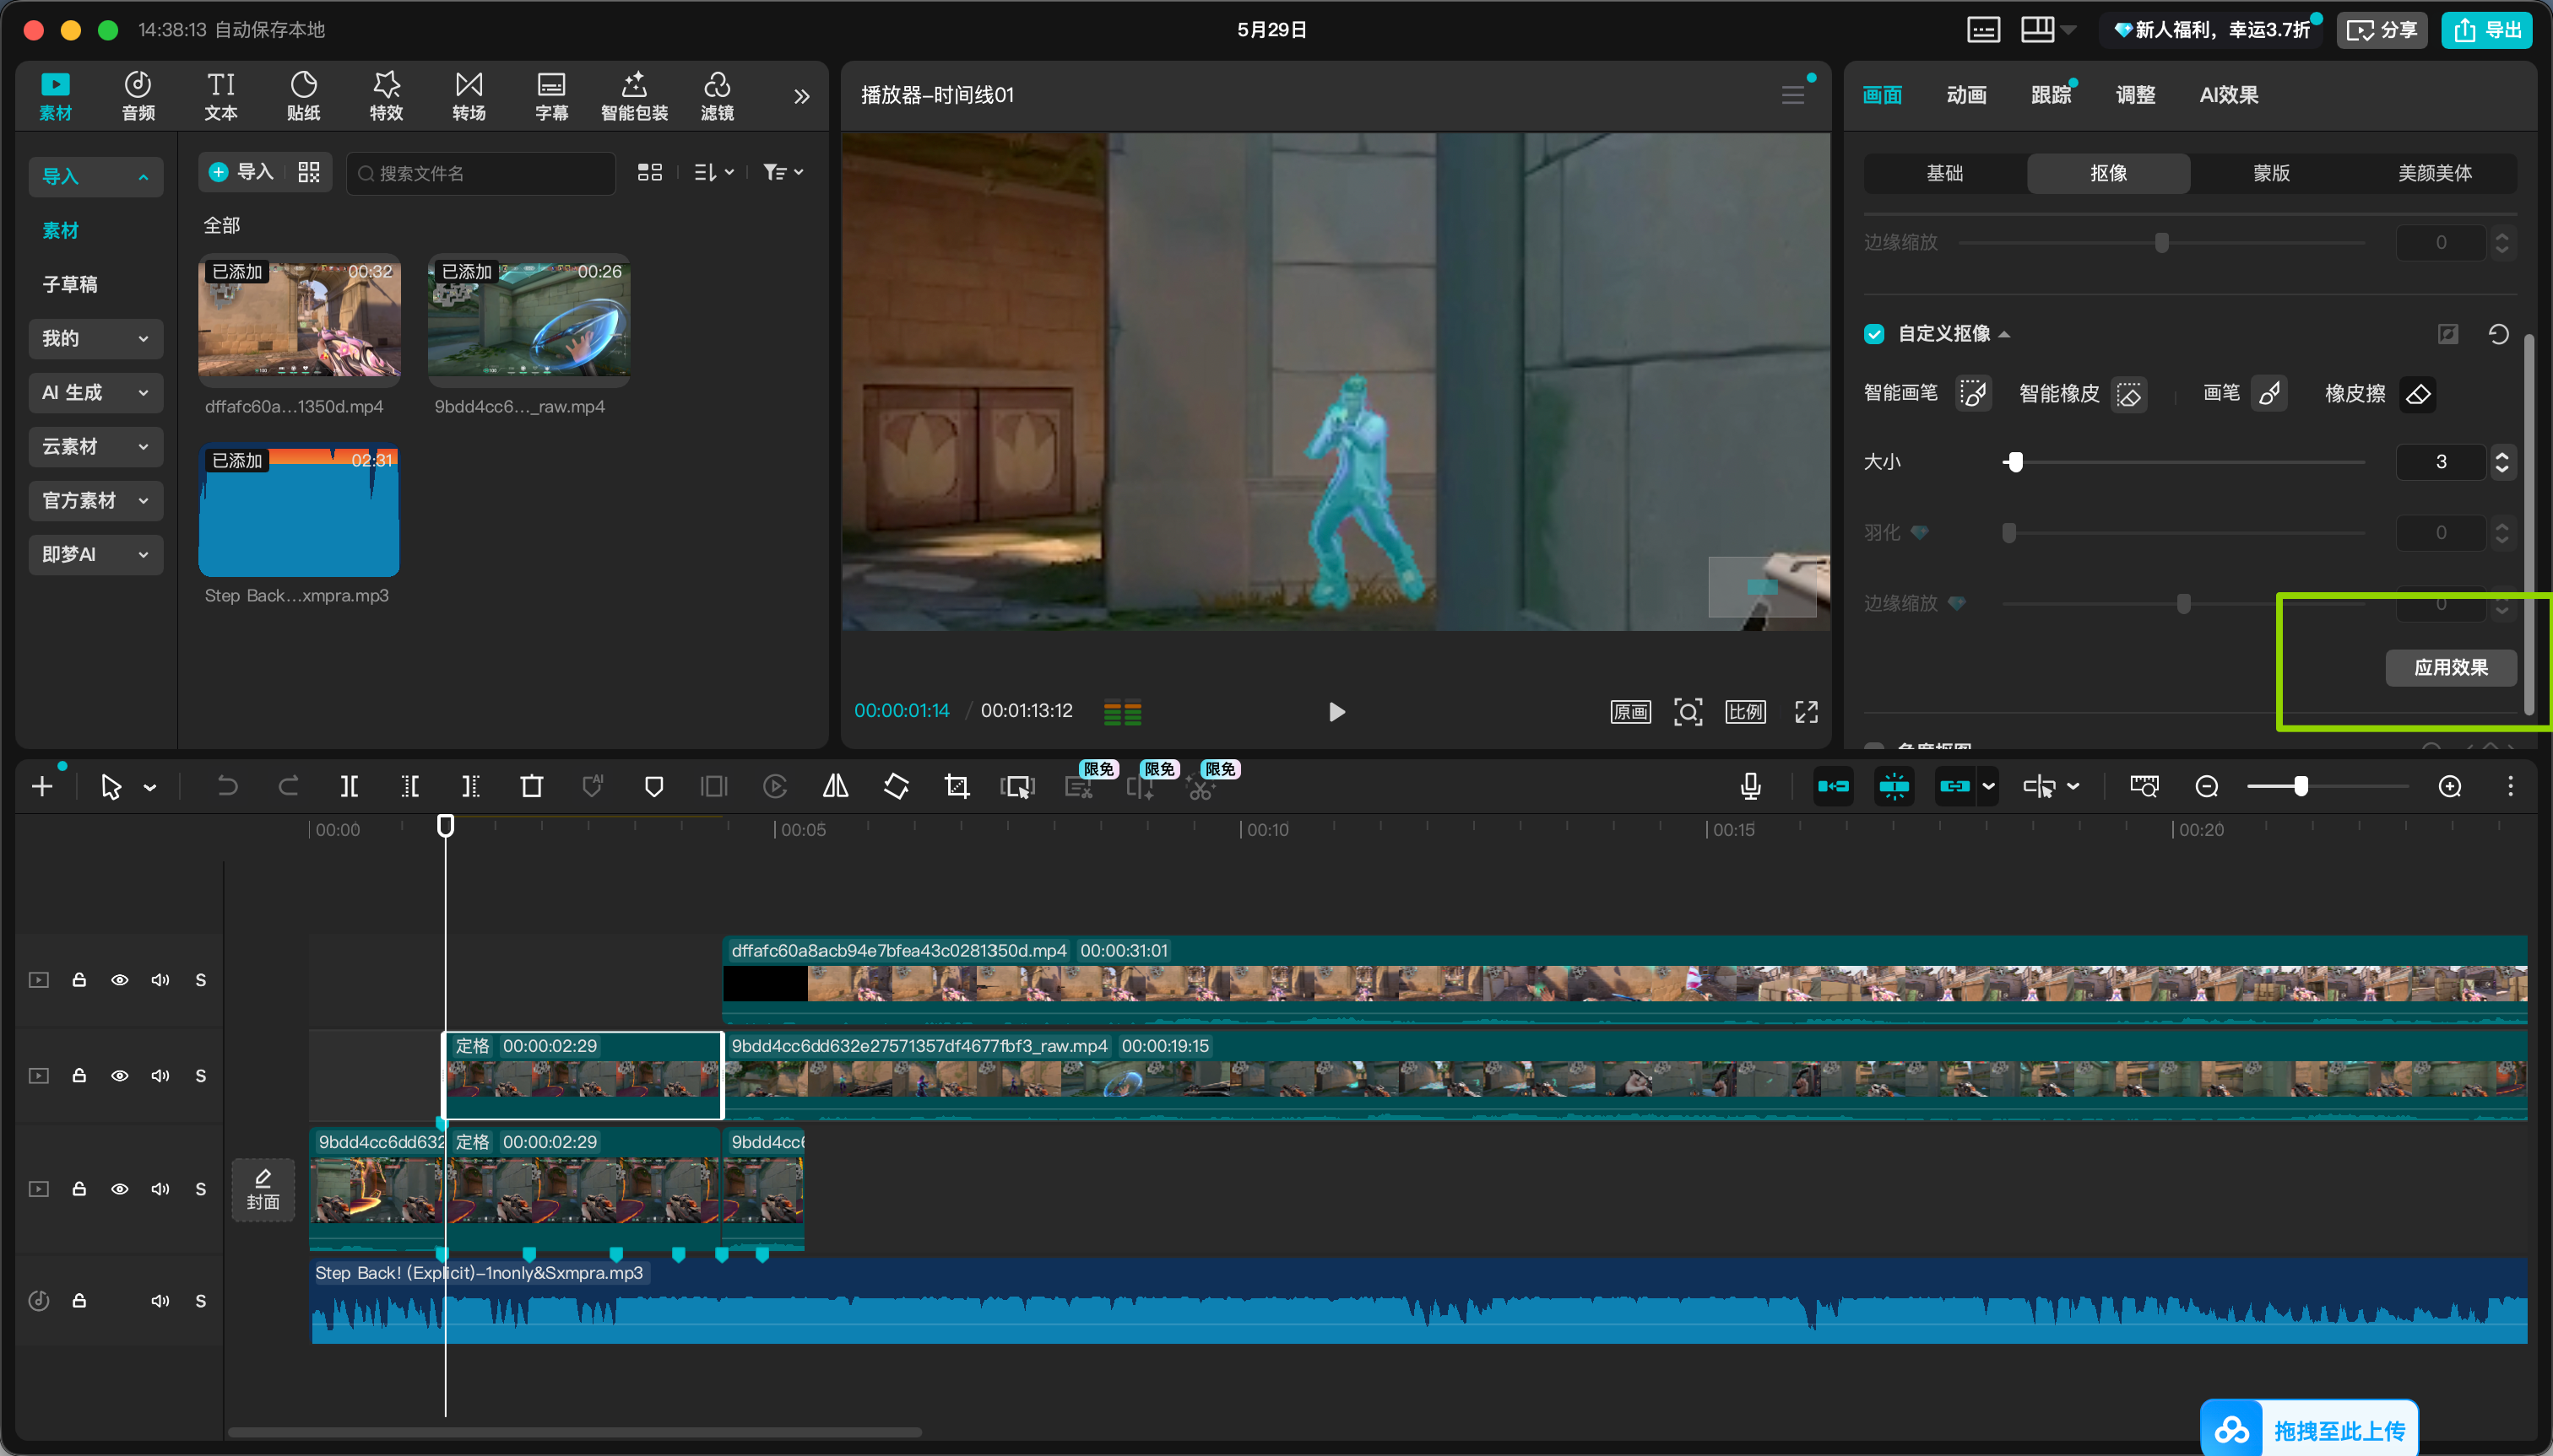Expand the 官方素材 sidebar section

point(95,500)
